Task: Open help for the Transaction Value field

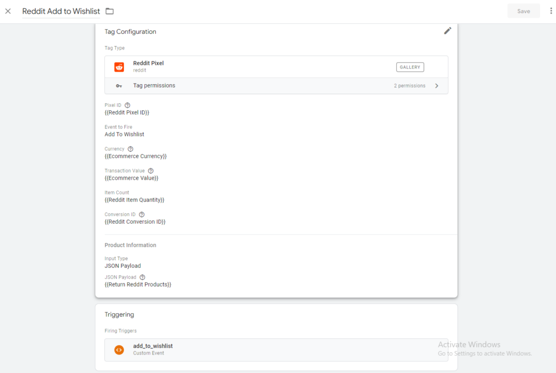Action: (151, 170)
